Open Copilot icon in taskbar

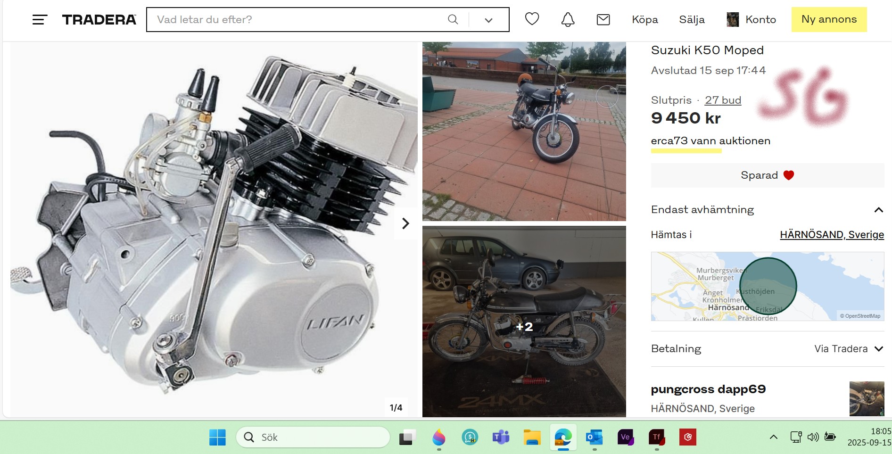click(438, 437)
